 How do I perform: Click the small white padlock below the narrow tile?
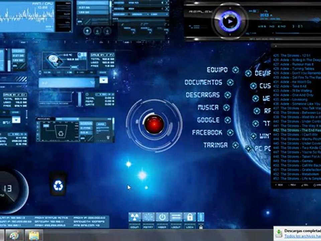pos(201,227)
